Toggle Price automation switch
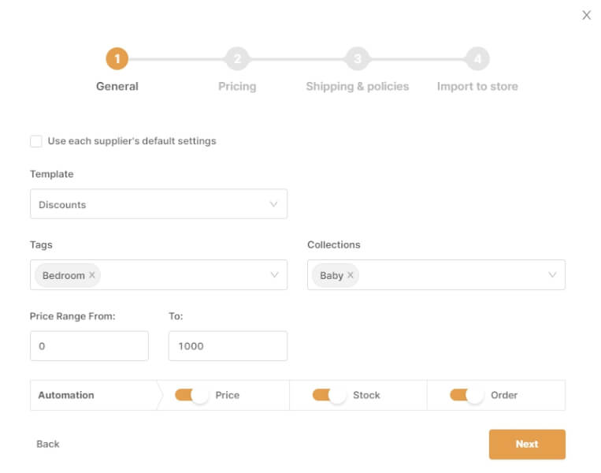The width and height of the screenshot is (601, 473). point(191,395)
